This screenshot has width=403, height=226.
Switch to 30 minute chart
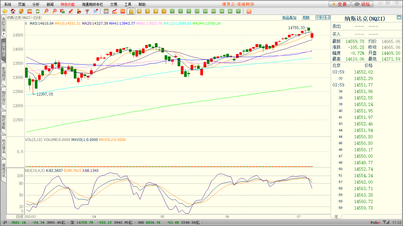click(205, 11)
